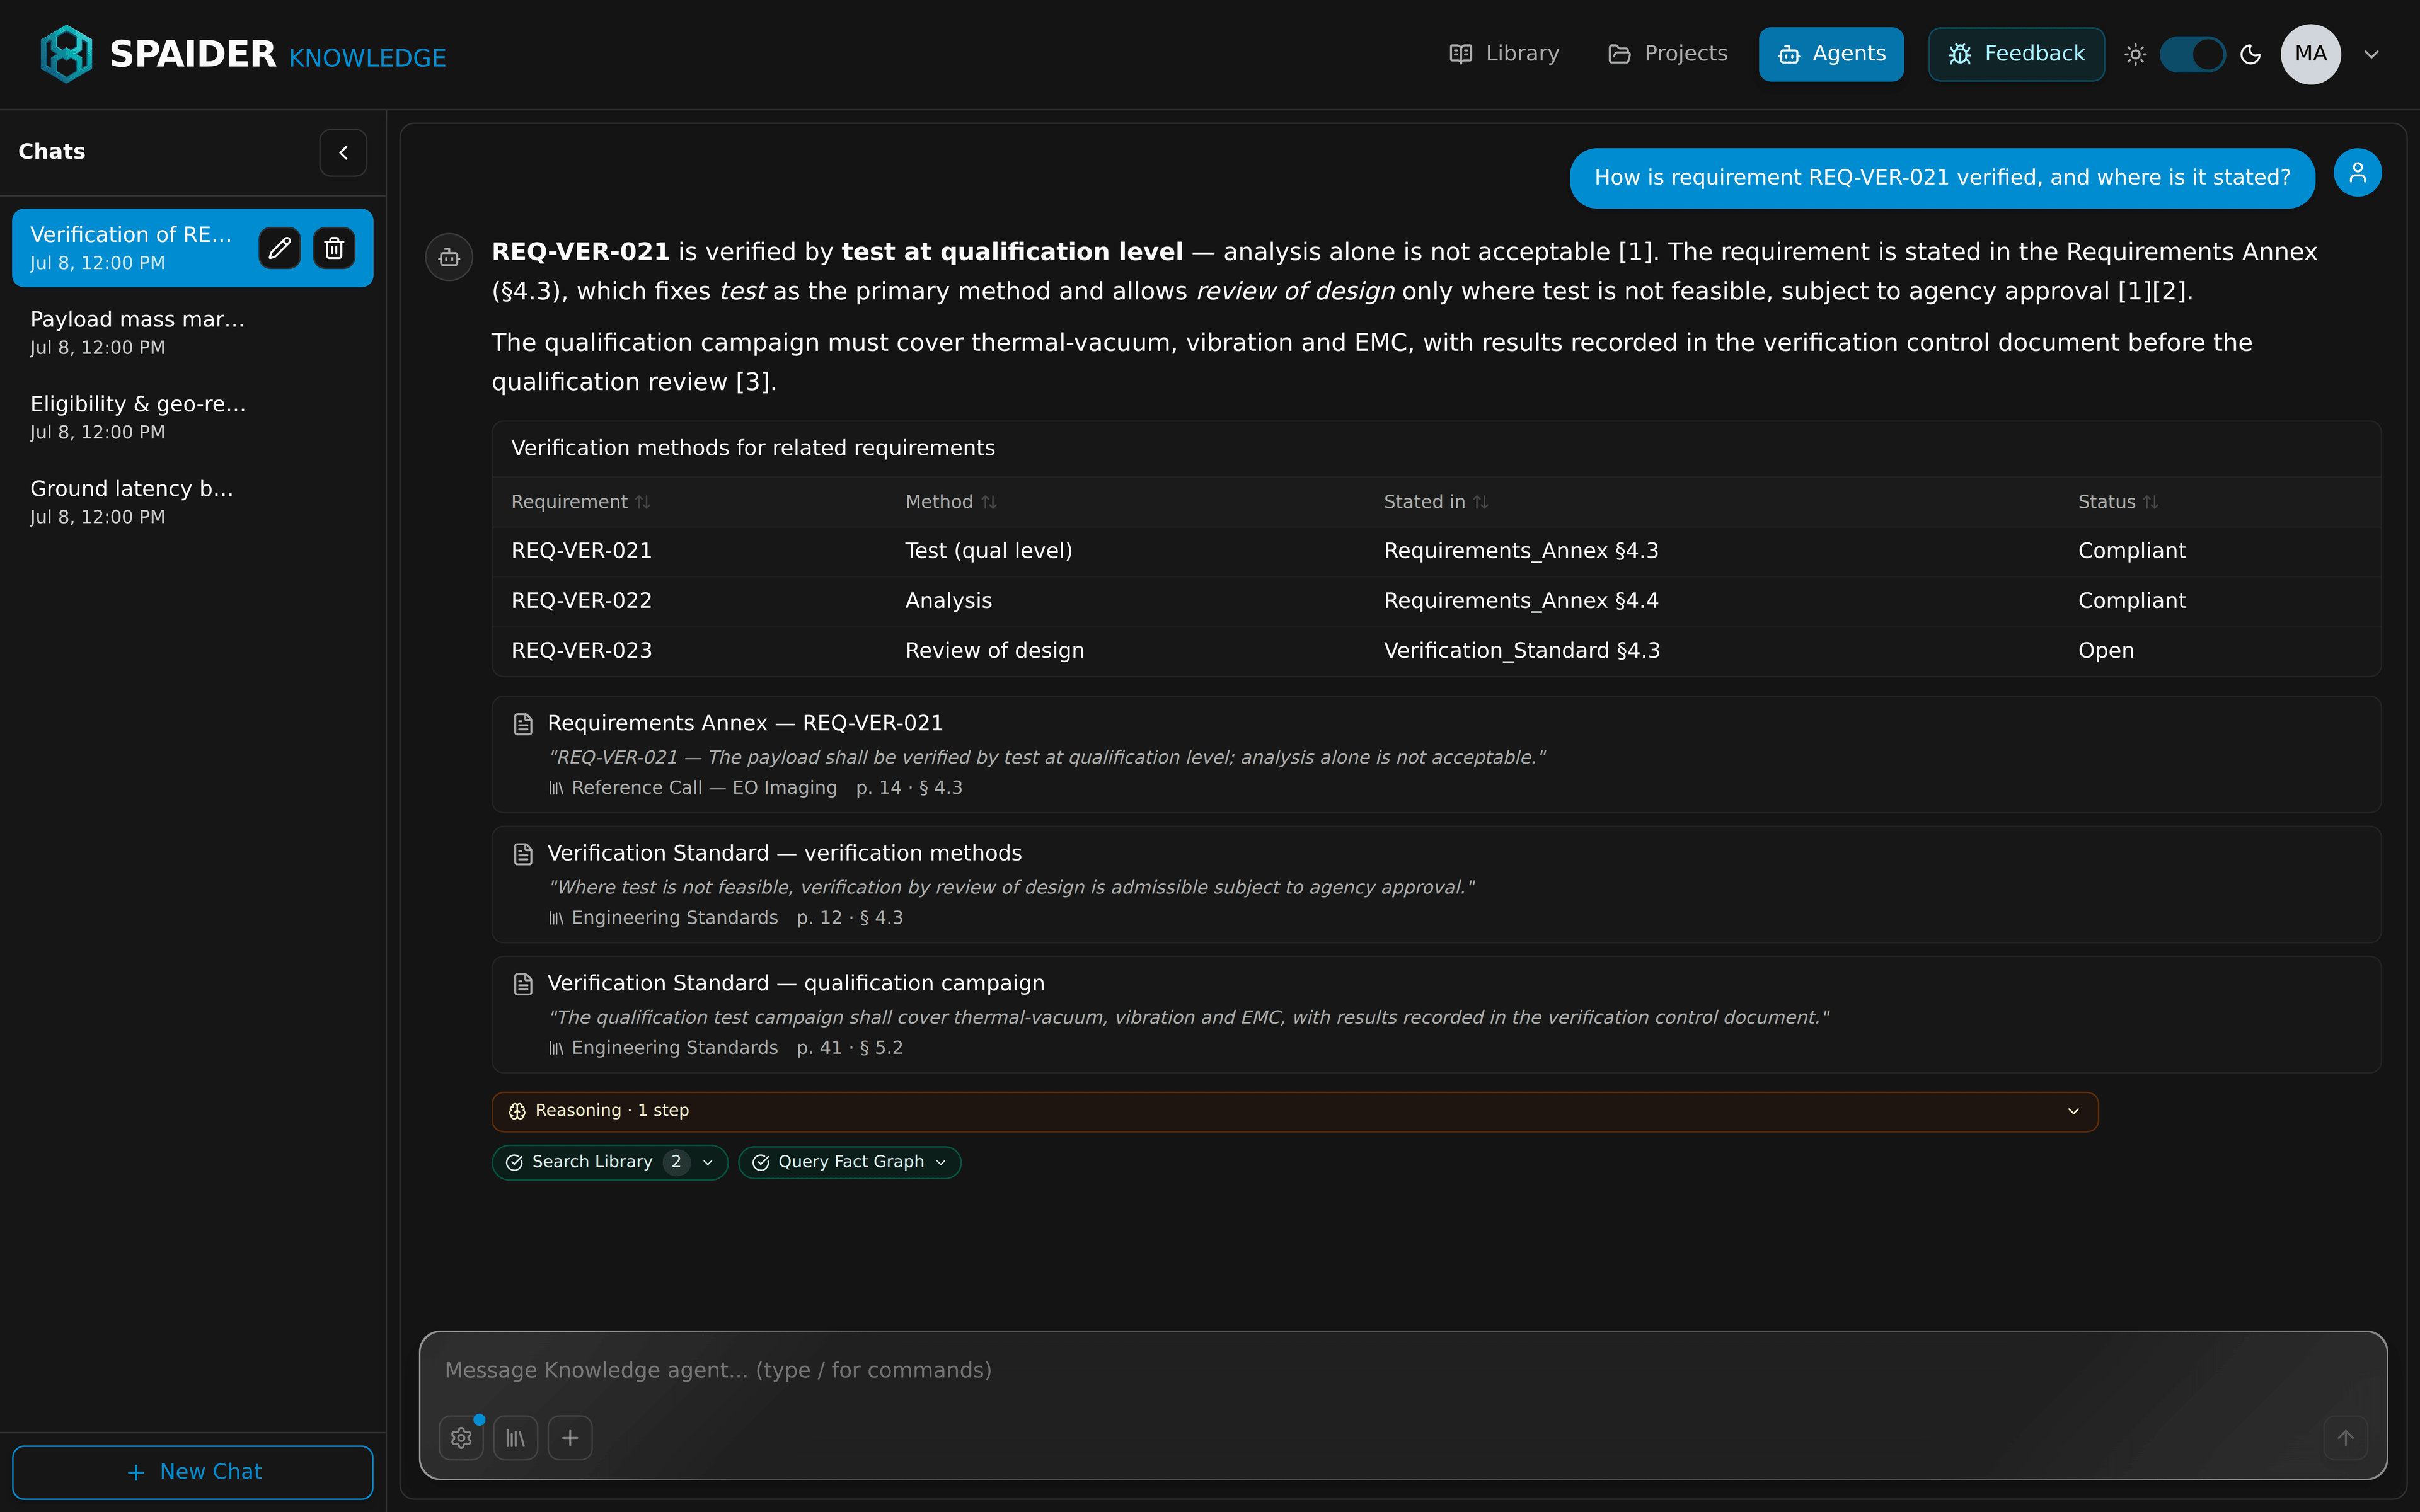Viewport: 2420px width, 1512px height.
Task: Rename the Verification of RE… chat
Action: coord(280,247)
